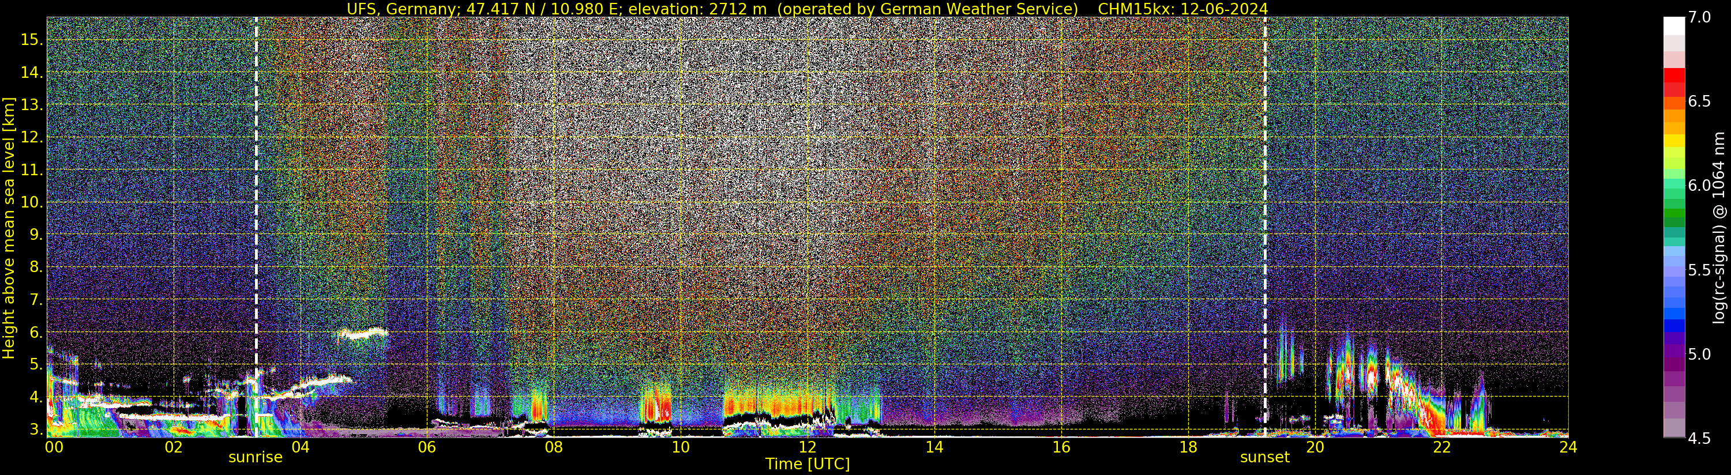Pick the white top segment of the colorbar
Image resolution: width=1731 pixels, height=475 pixels.
click(x=1674, y=25)
